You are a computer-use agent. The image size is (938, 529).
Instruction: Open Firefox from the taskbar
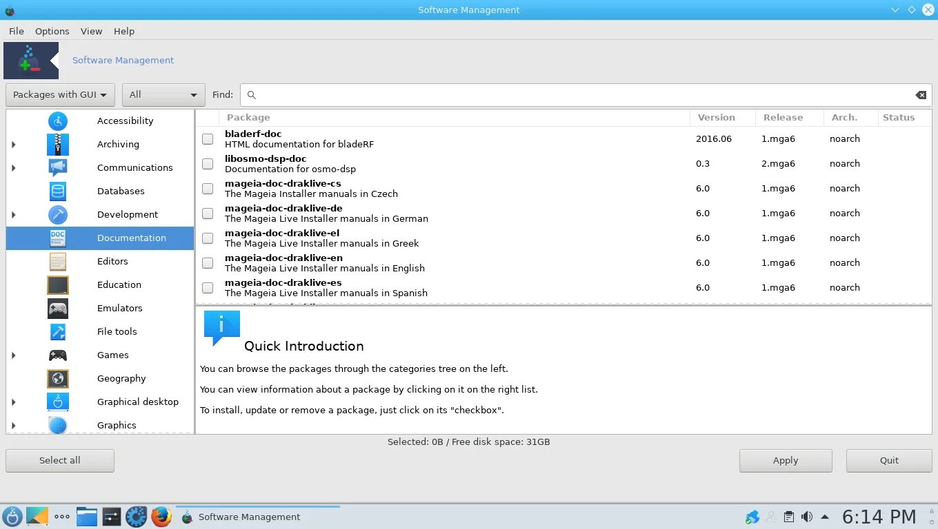(161, 516)
